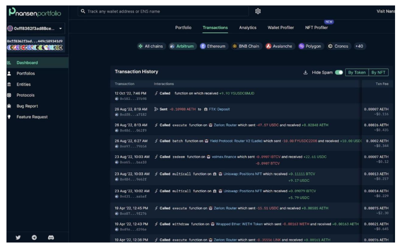
Task: Filter transactions by BNB Chain
Action: (247, 46)
